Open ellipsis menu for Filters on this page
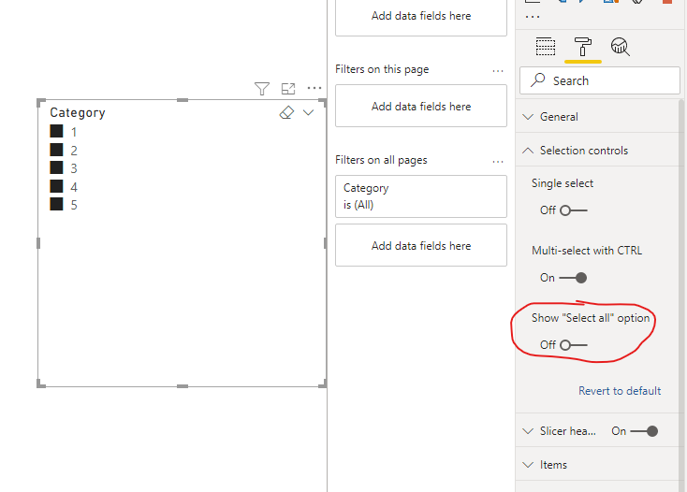 (498, 70)
